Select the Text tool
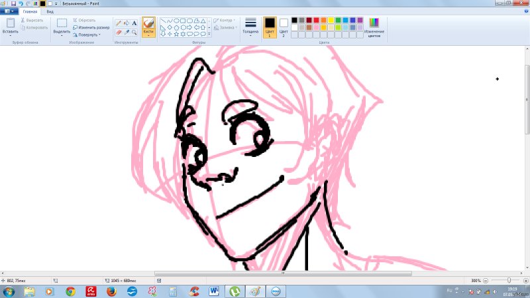Screen dimensions: 530x298 coord(134,23)
